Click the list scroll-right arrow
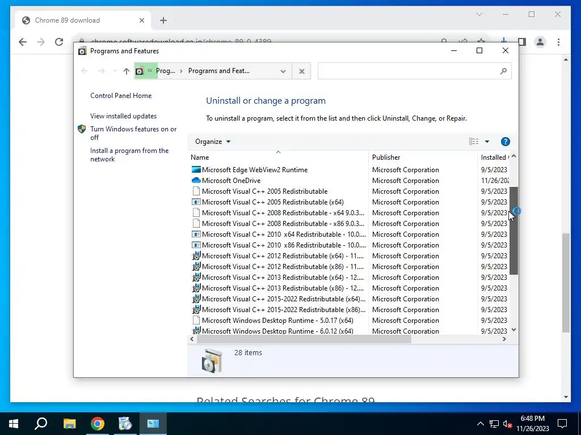The width and height of the screenshot is (581, 435). point(504,339)
